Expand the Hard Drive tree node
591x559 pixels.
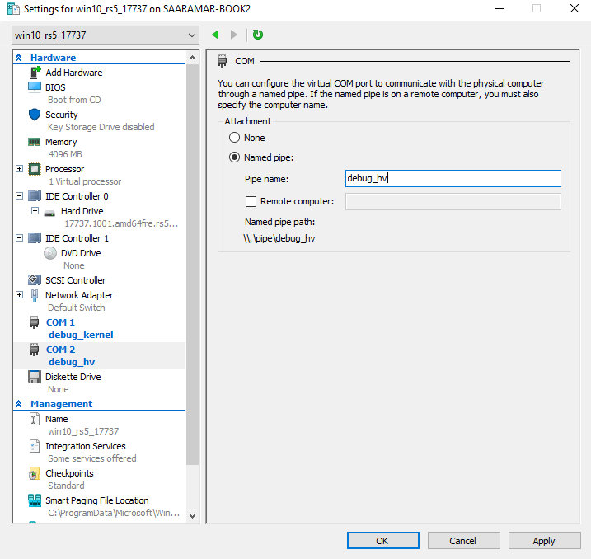click(x=35, y=210)
